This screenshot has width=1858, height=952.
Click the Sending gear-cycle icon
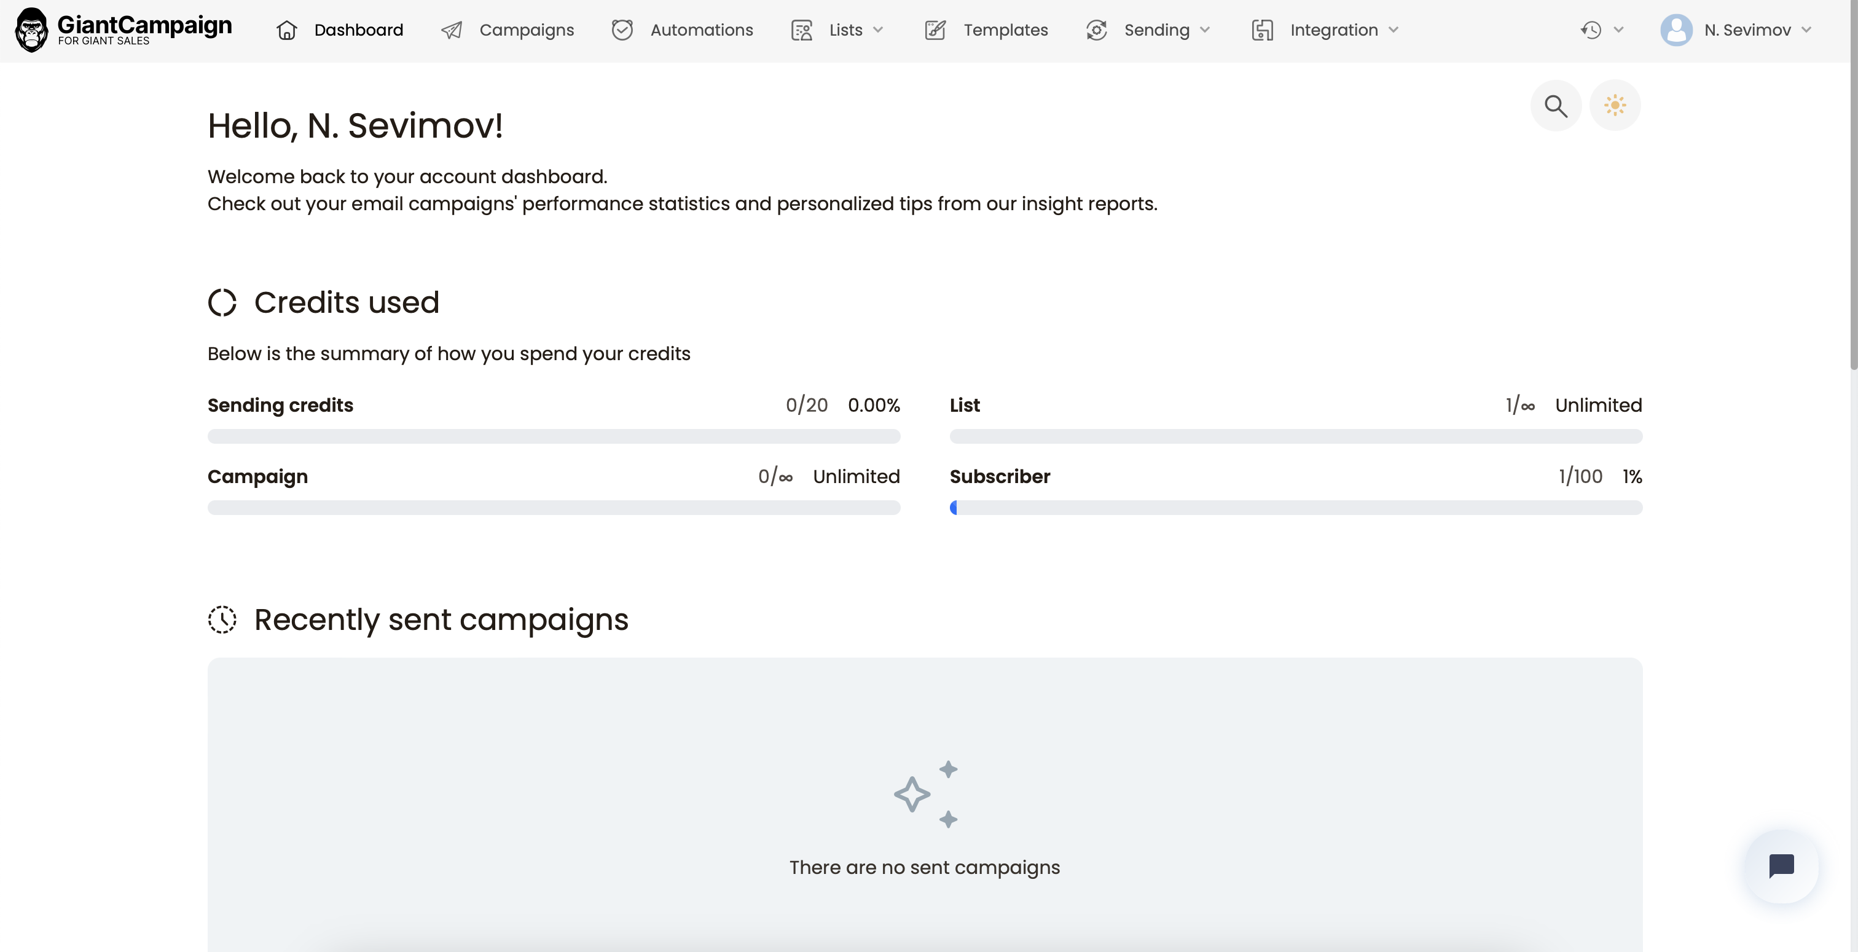point(1097,30)
